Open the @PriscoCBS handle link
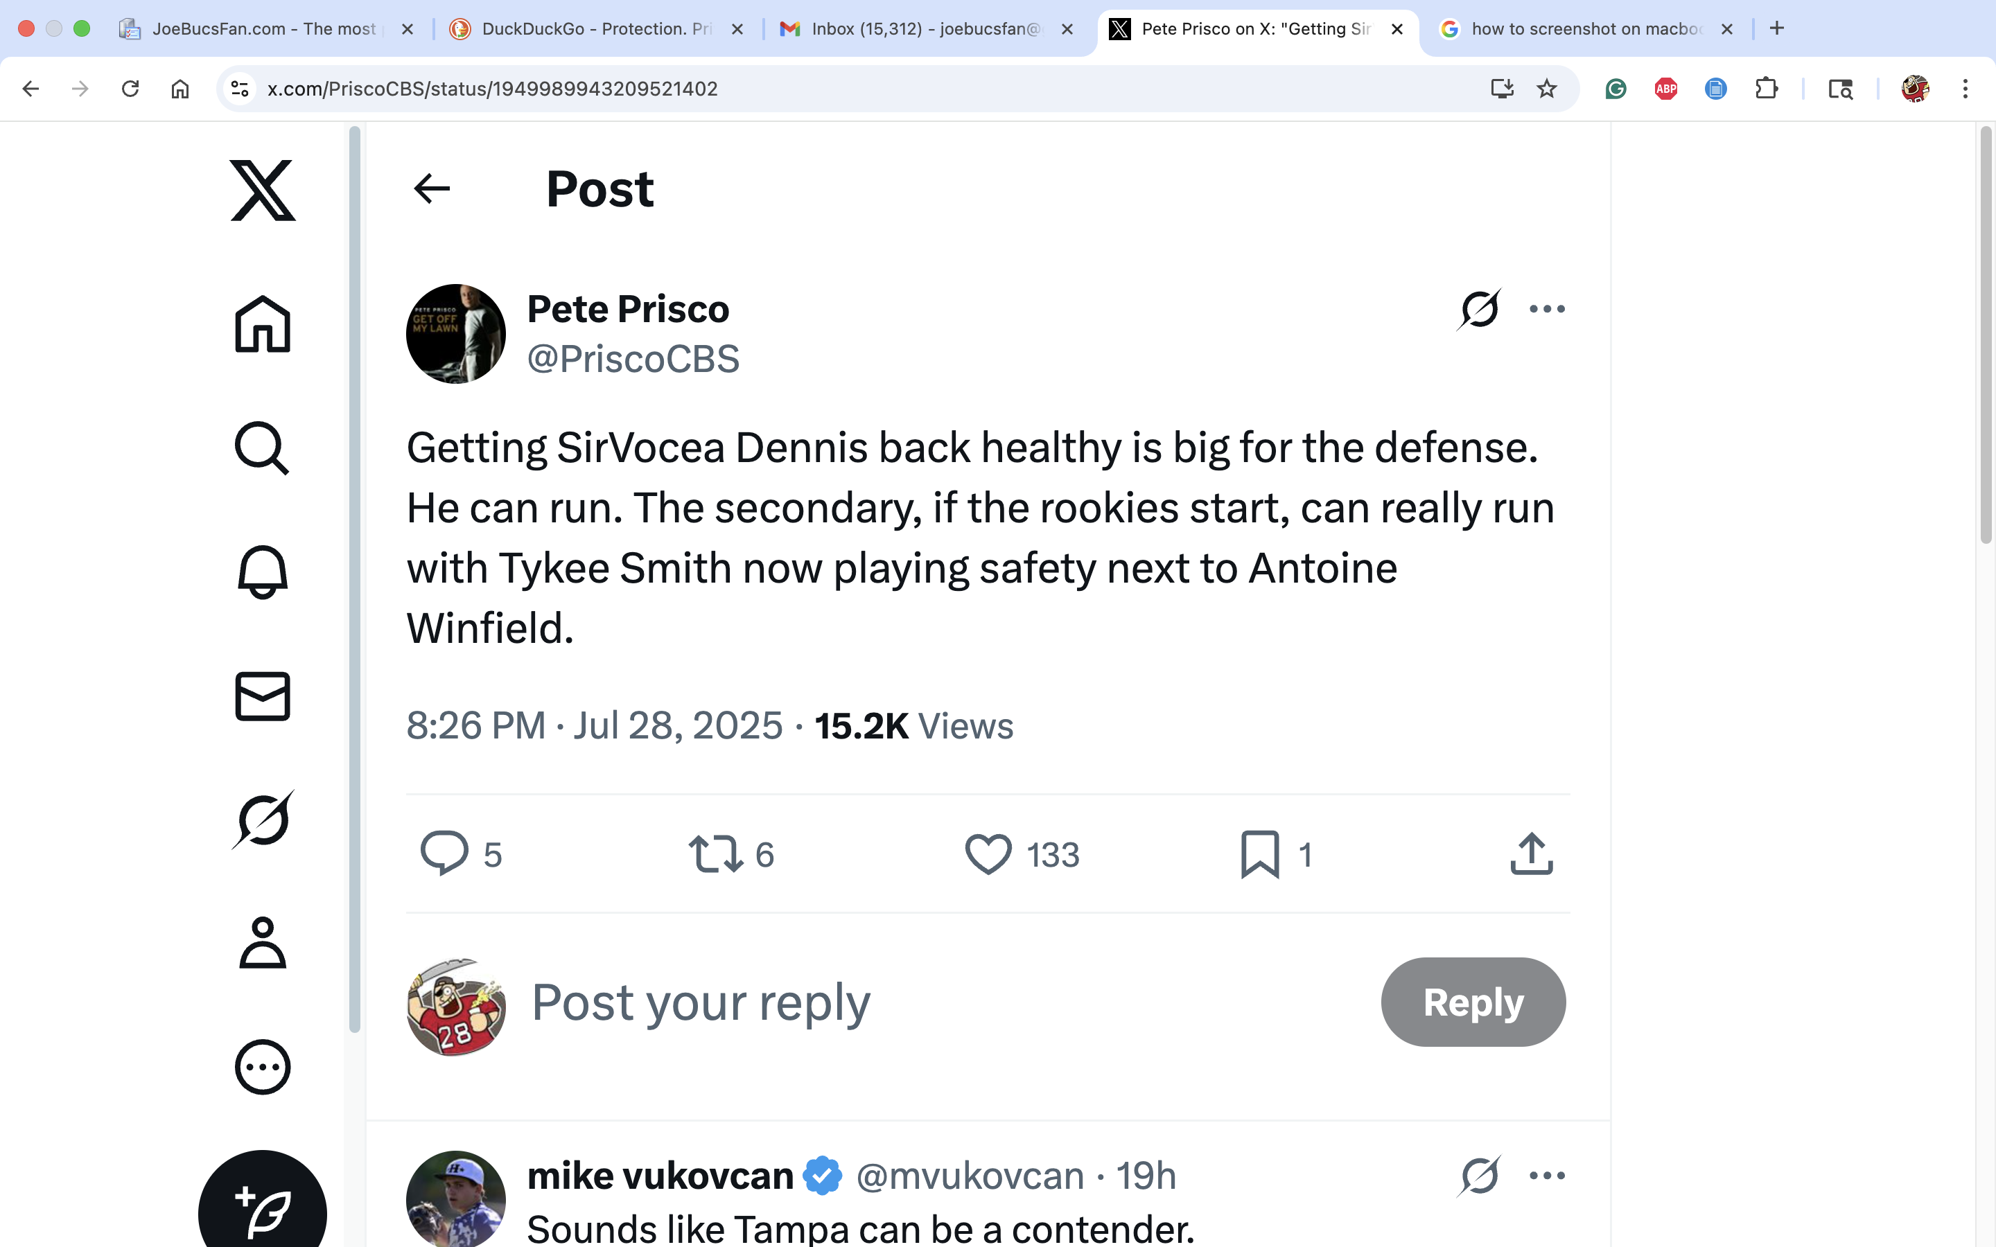 pos(633,359)
